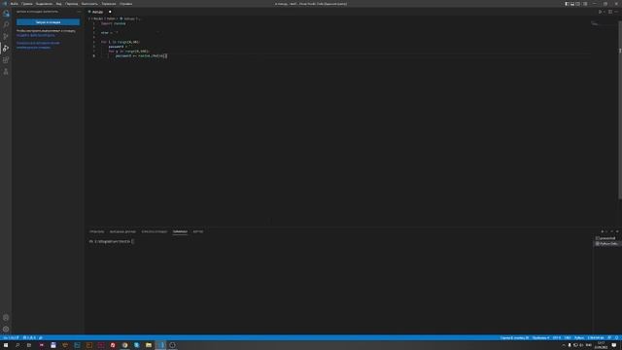Screen dimensions: 622x350
Task: Open the Переход menu
Action: [71, 4]
